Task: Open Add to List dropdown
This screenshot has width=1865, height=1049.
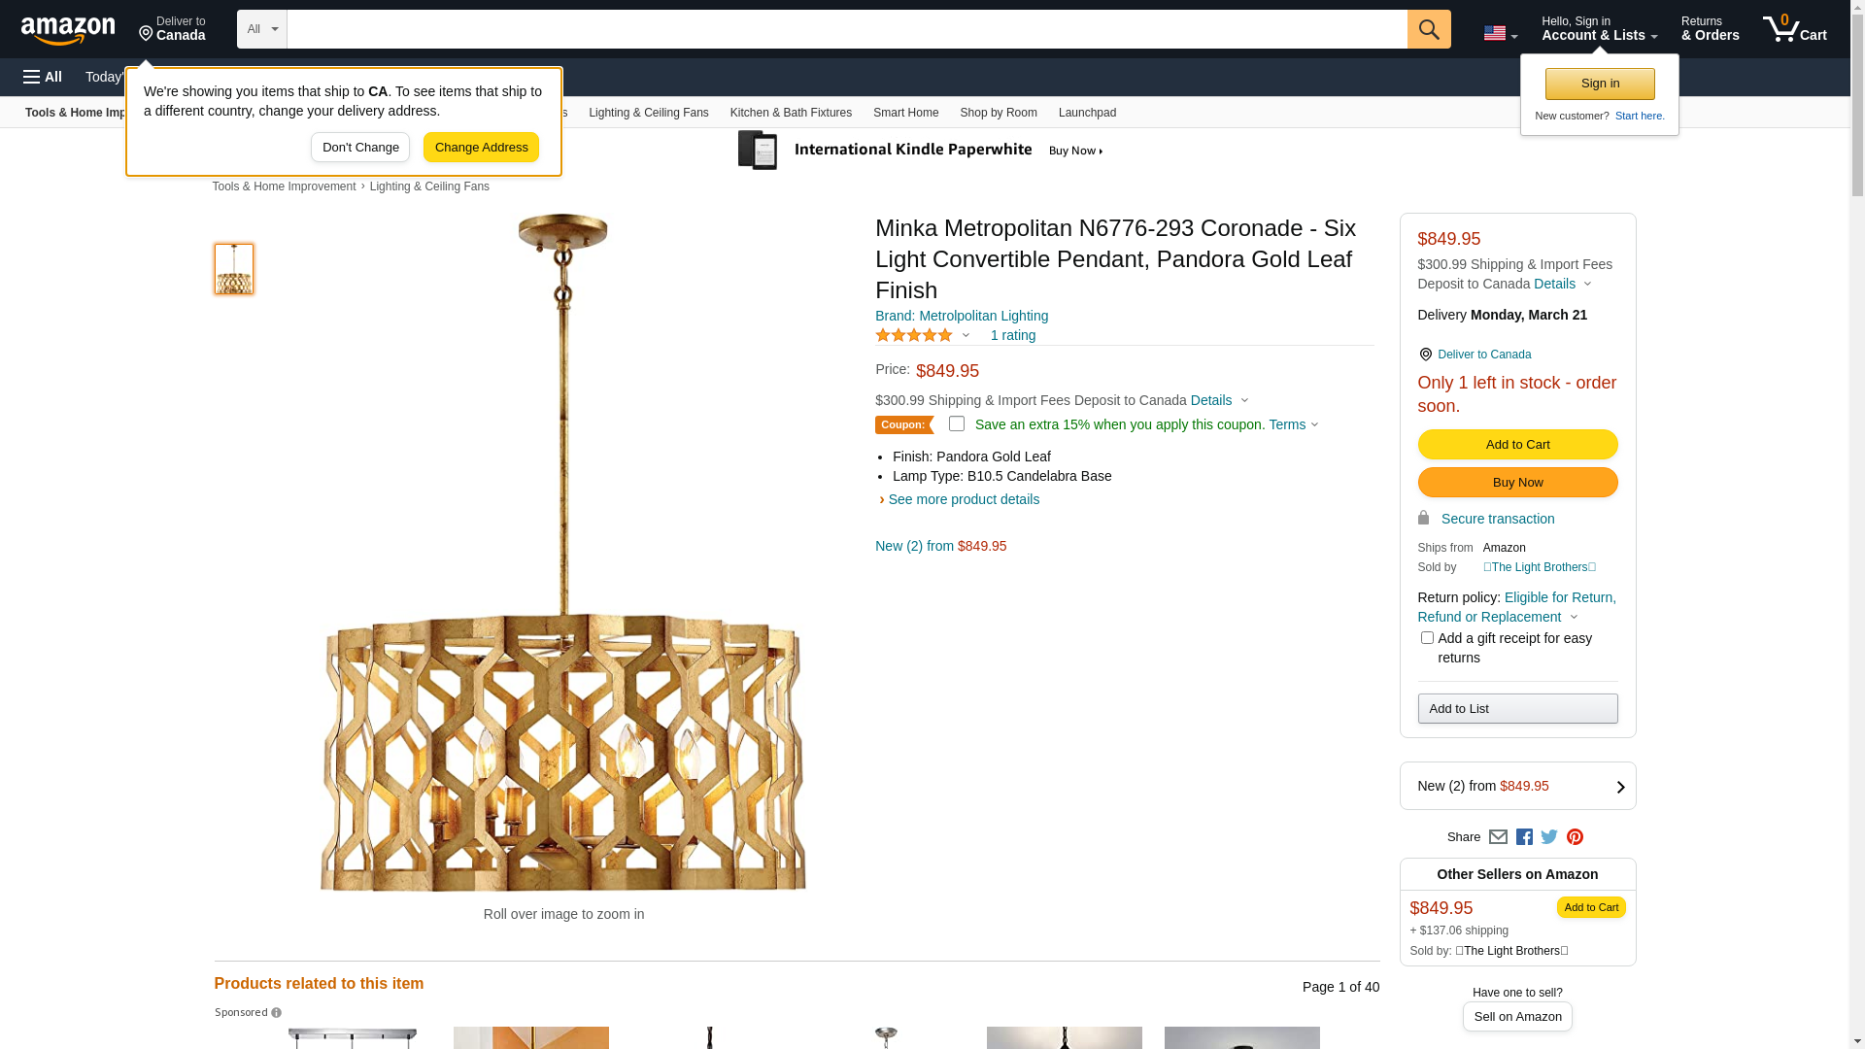Action: (x=1517, y=709)
